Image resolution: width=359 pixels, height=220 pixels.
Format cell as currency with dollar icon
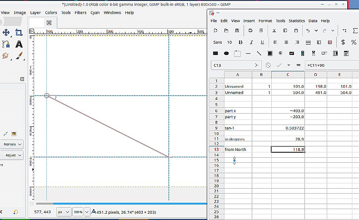tap(343, 42)
